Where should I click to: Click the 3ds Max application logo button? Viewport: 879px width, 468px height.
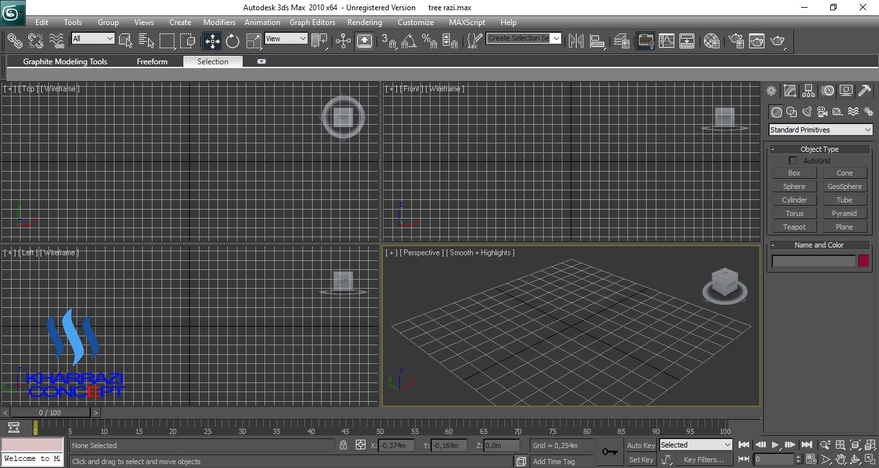pyautogui.click(x=12, y=12)
